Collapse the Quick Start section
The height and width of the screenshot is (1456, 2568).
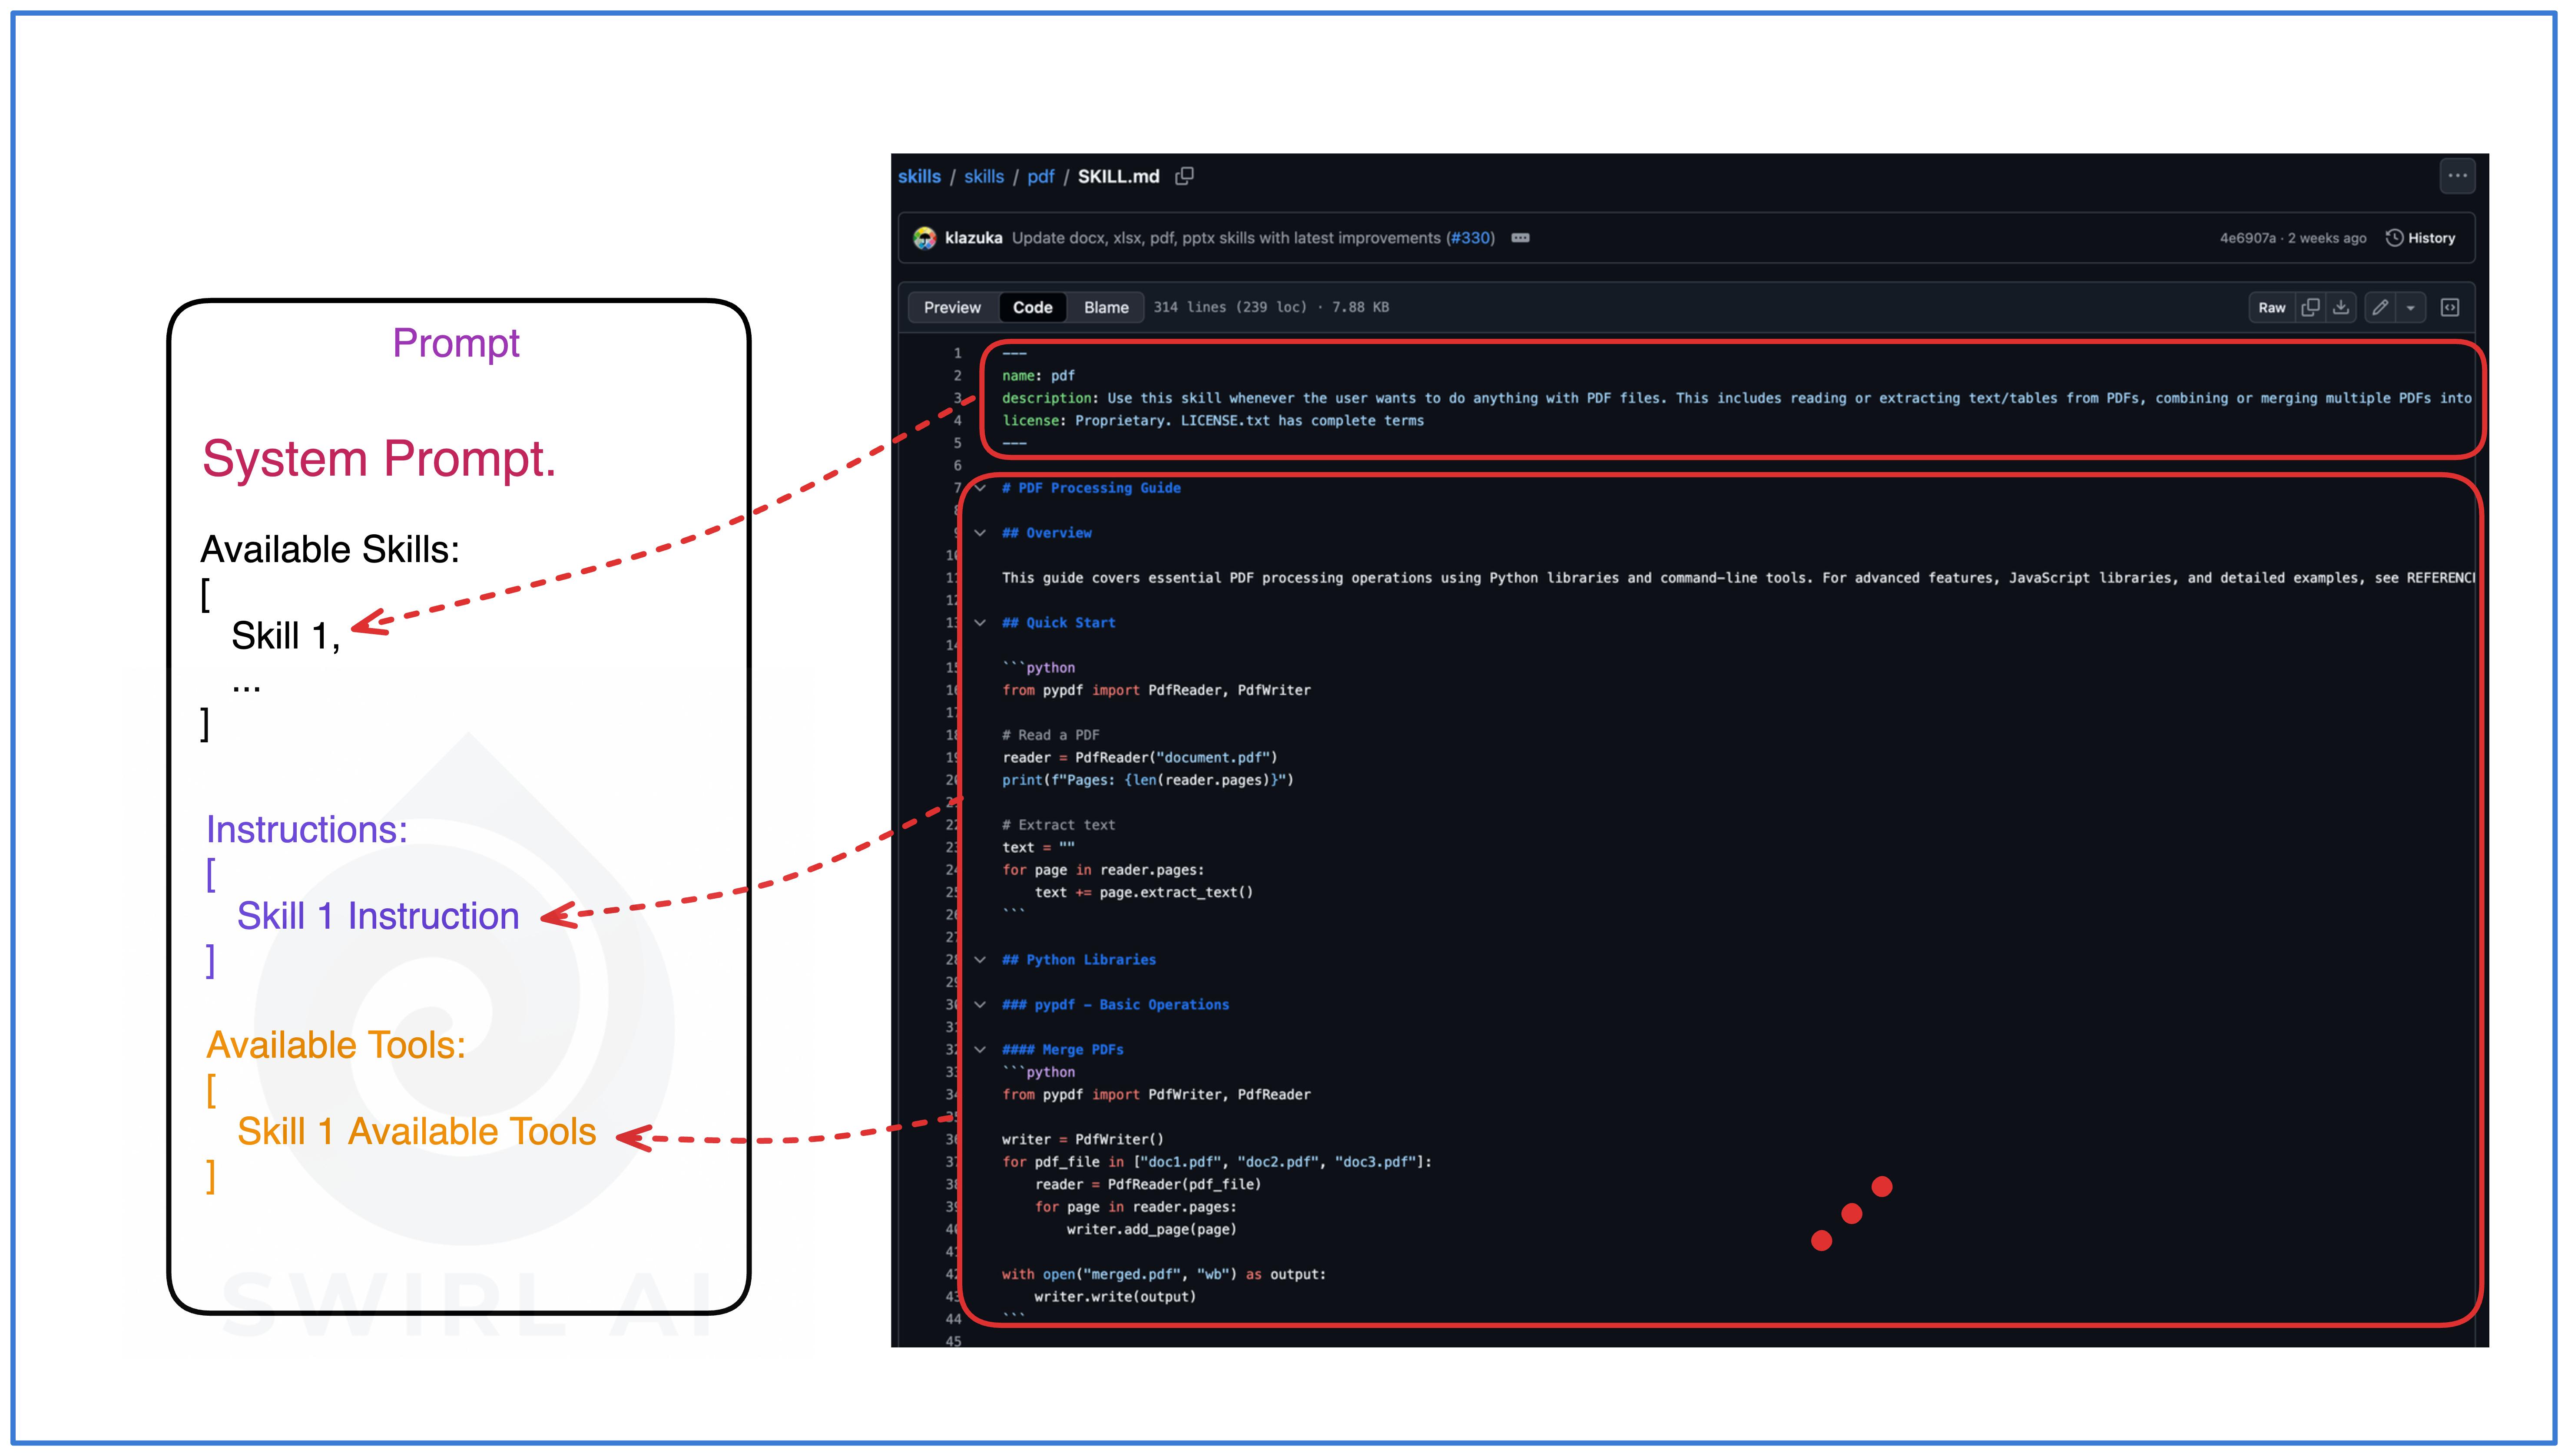pos(981,623)
